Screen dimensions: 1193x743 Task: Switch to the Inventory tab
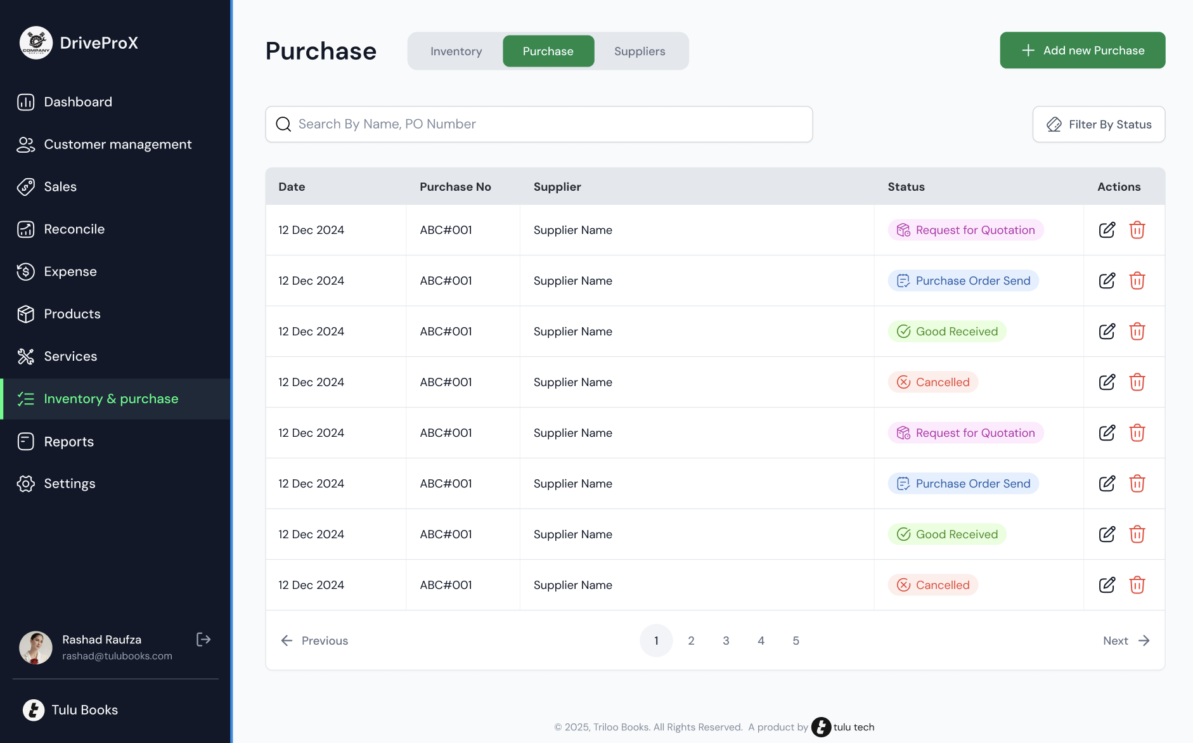456,51
